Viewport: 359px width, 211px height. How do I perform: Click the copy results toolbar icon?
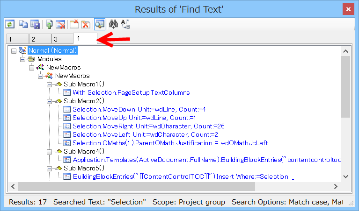click(23, 24)
